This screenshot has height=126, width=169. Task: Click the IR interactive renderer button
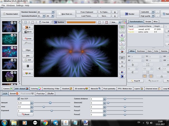coord(28,27)
